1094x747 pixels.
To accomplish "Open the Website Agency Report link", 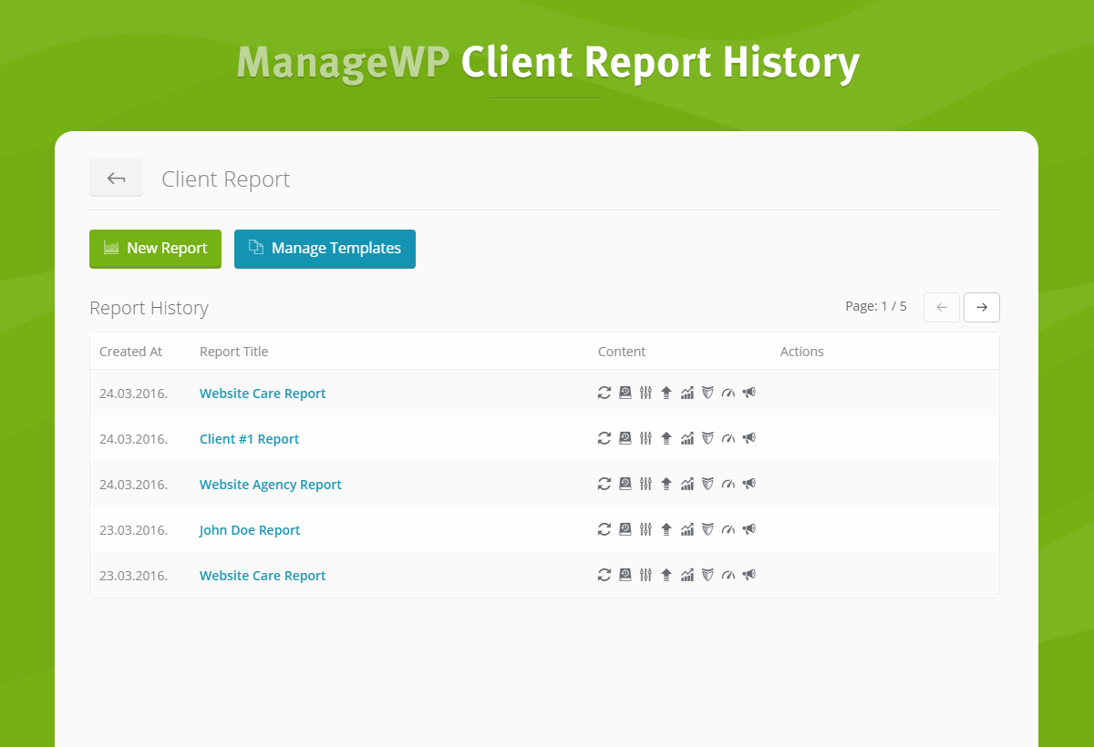I will click(x=270, y=485).
